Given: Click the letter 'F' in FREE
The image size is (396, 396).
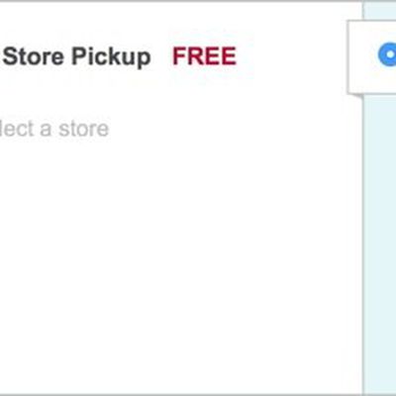Looking at the screenshot, I should [179, 56].
